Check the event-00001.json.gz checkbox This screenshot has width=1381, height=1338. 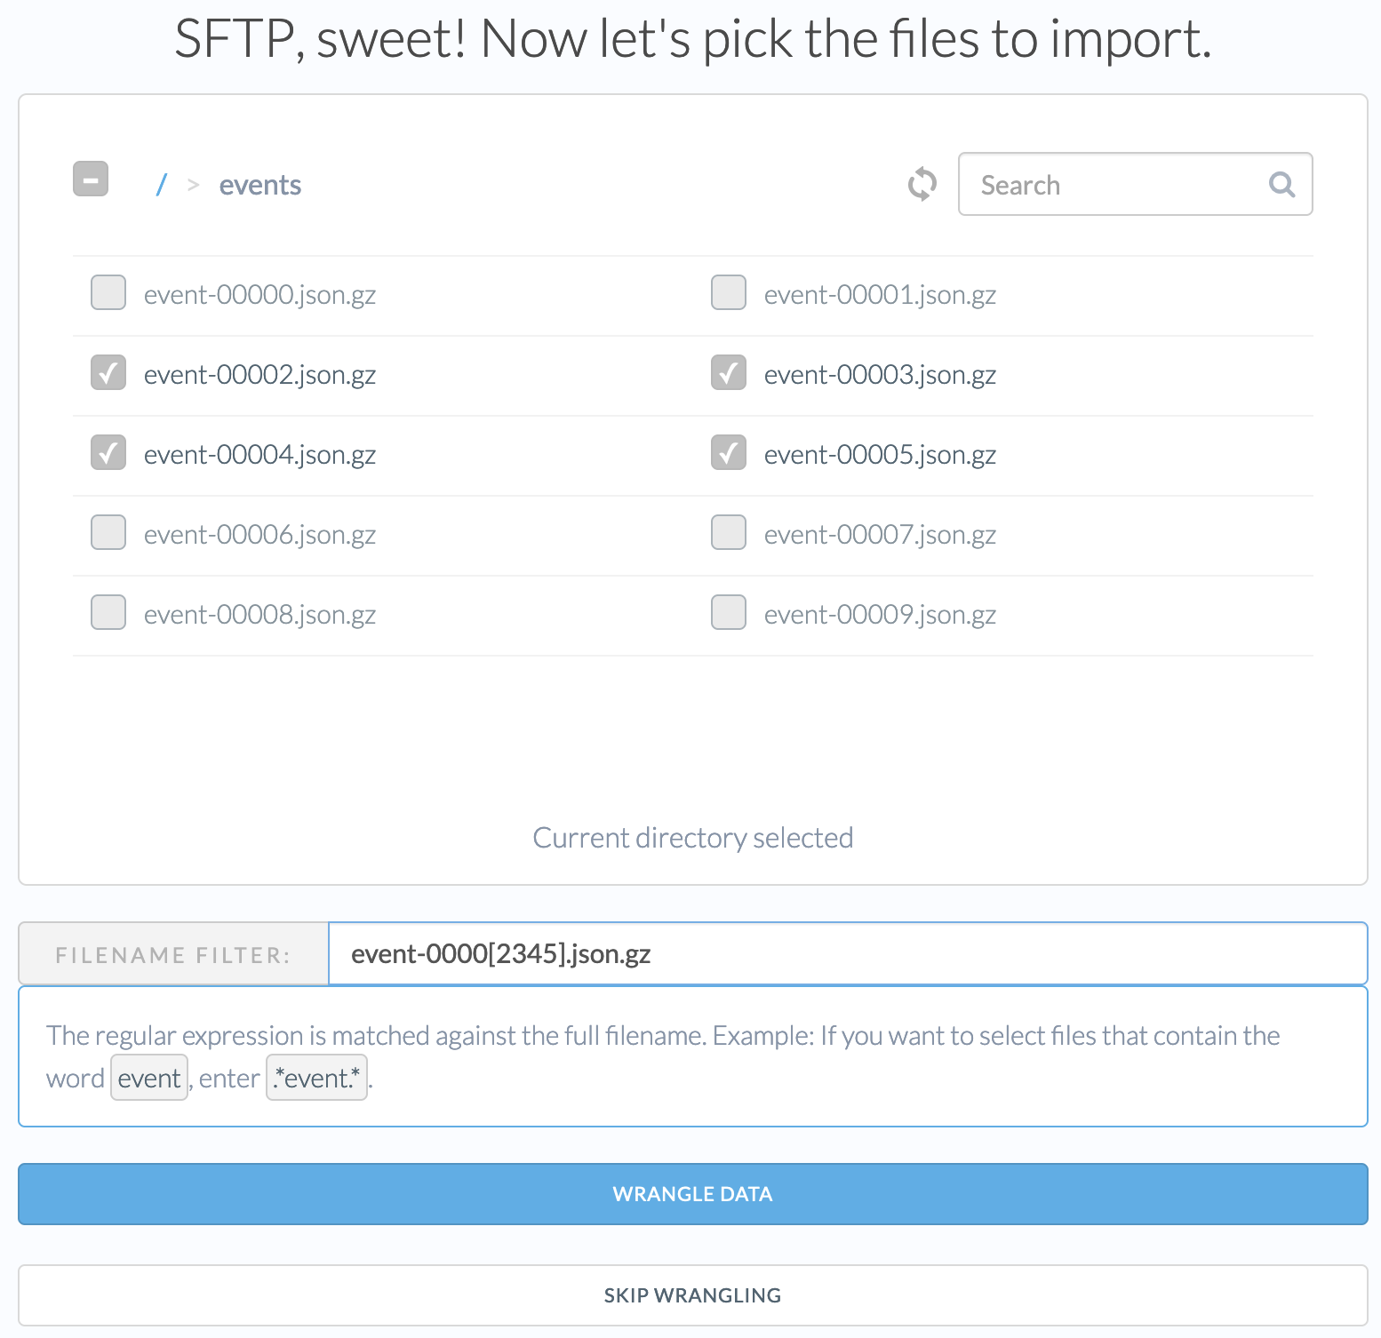729,292
